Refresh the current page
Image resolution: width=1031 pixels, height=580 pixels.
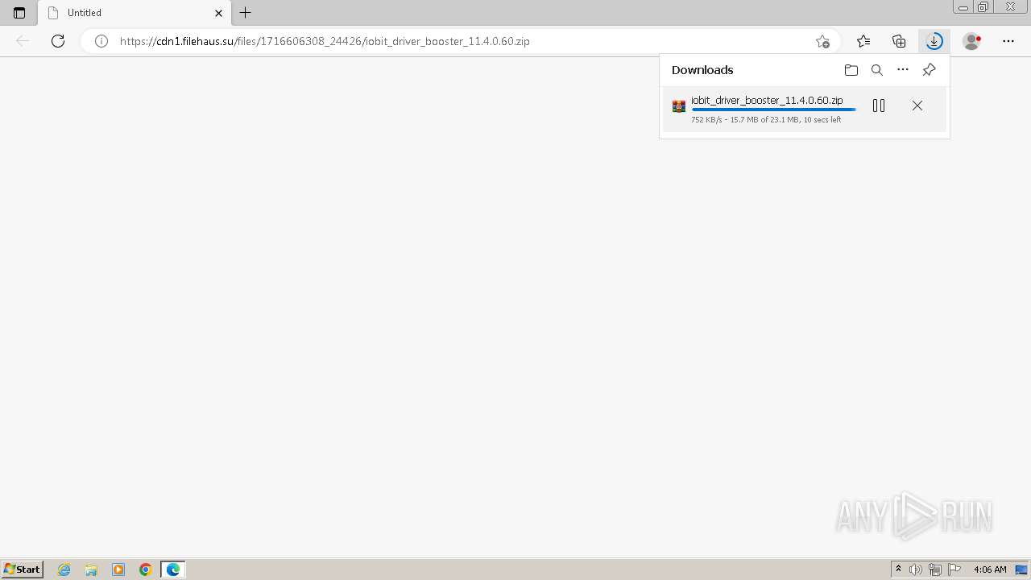pyautogui.click(x=58, y=41)
